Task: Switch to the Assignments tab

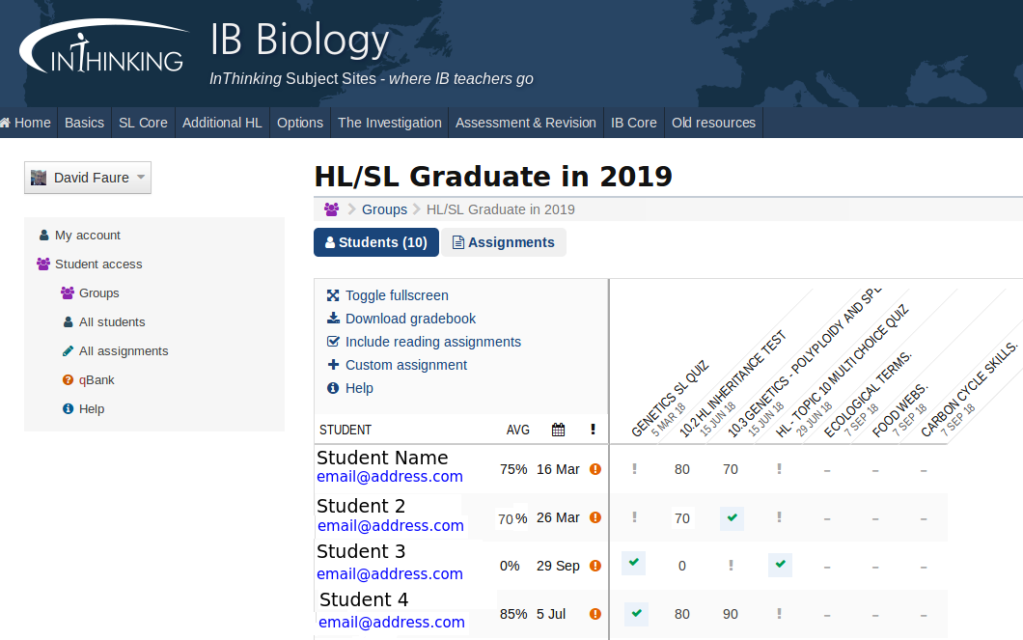Action: pos(503,242)
